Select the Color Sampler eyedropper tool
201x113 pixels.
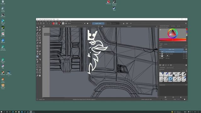40,51
